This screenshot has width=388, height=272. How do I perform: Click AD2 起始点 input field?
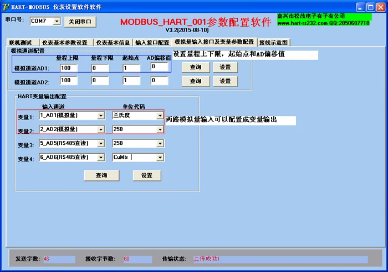[x=131, y=80]
